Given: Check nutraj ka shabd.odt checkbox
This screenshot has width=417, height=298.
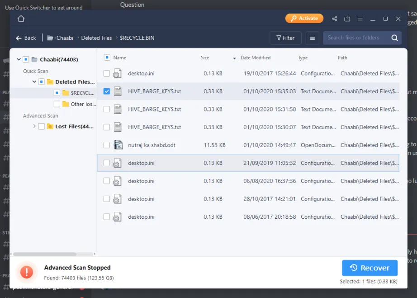Looking at the screenshot, I should pyautogui.click(x=107, y=145).
